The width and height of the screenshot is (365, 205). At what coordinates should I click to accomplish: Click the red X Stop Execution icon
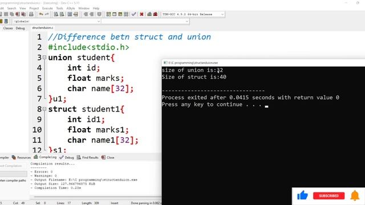[141, 14]
